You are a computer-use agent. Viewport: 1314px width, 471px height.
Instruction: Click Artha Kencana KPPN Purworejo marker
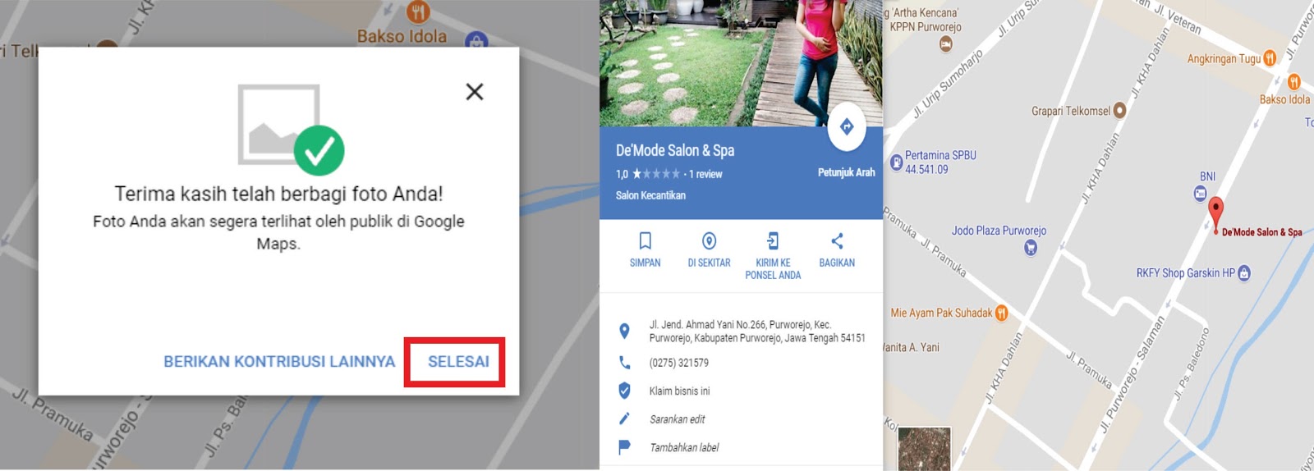(946, 44)
